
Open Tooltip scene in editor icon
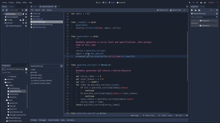(21, 20)
